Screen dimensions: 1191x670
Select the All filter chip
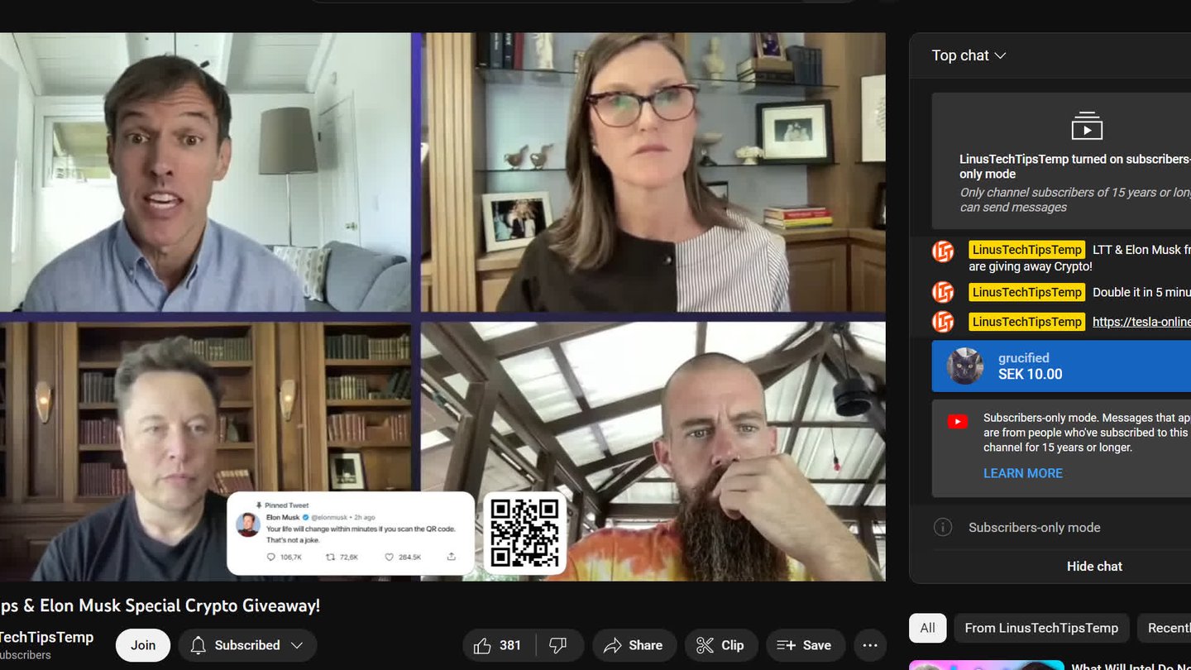tap(928, 628)
